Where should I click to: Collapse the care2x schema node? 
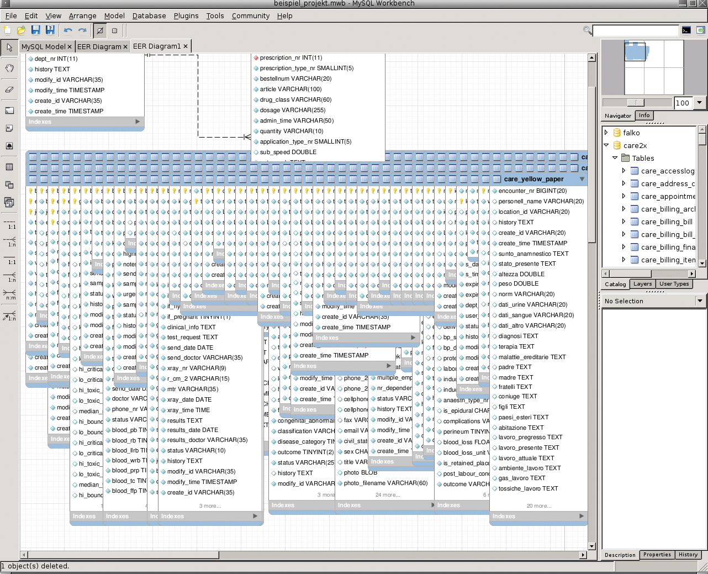pos(606,145)
